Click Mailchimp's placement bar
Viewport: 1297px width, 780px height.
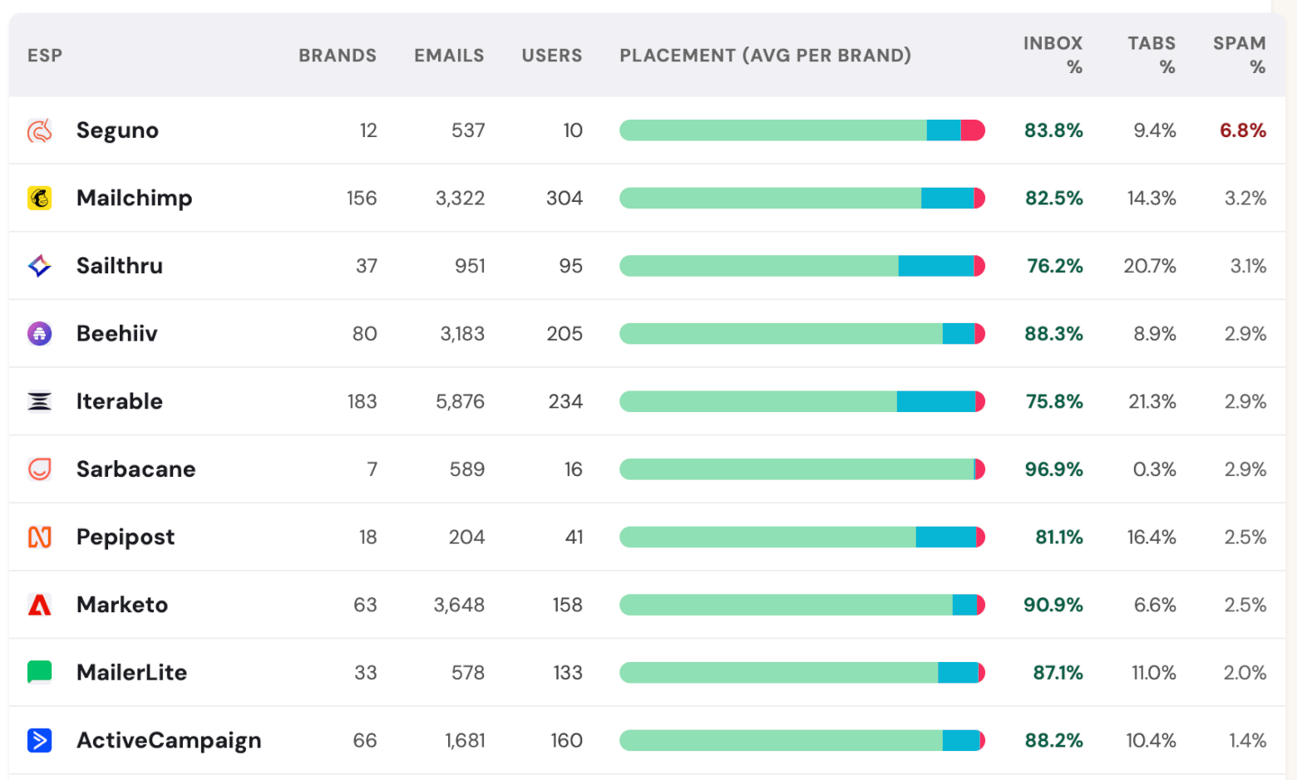tap(802, 198)
